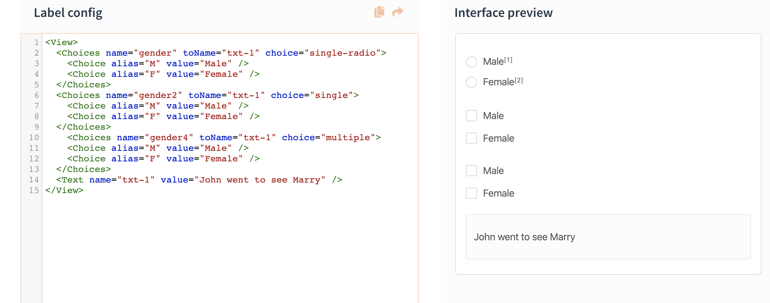
Task: Click the 'John went to see Marry' text box
Action: [x=608, y=237]
